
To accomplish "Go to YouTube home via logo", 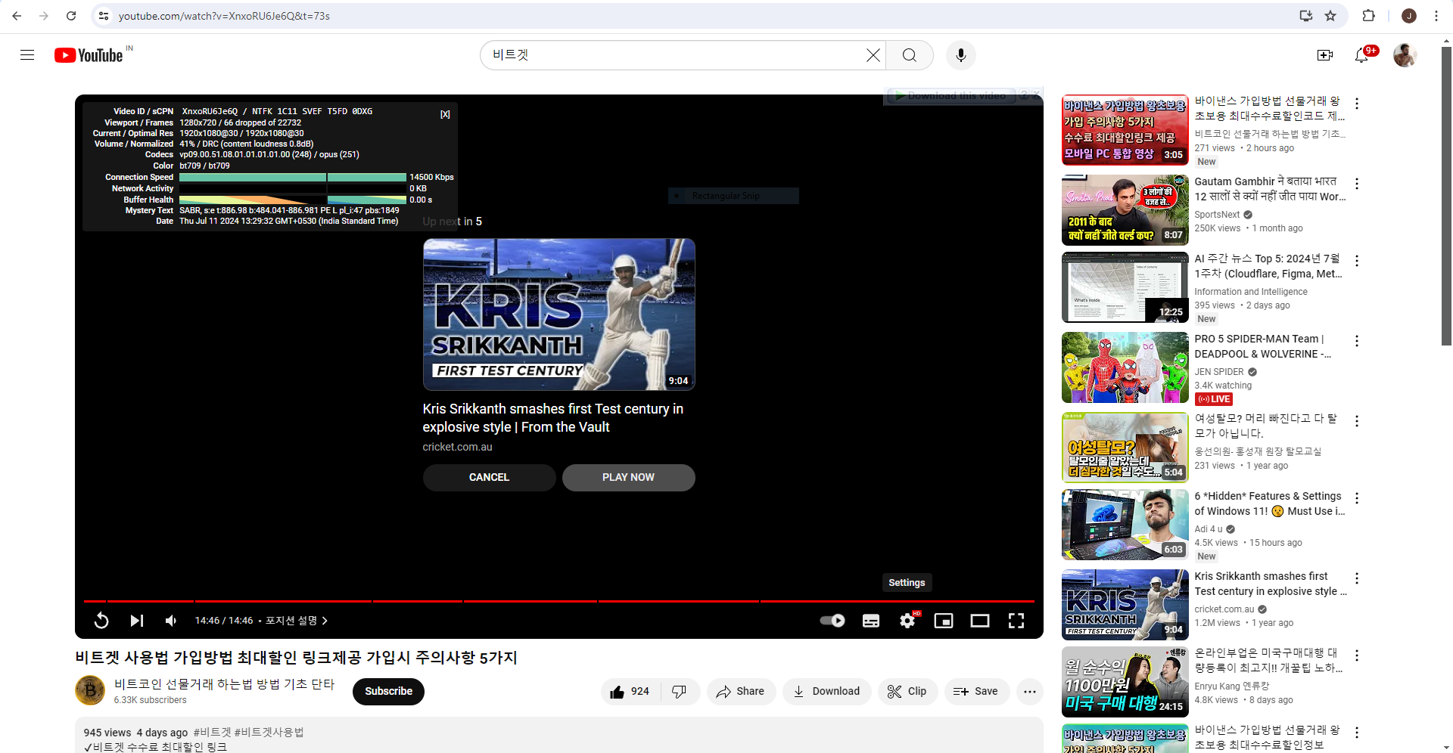I will pyautogui.click(x=89, y=55).
